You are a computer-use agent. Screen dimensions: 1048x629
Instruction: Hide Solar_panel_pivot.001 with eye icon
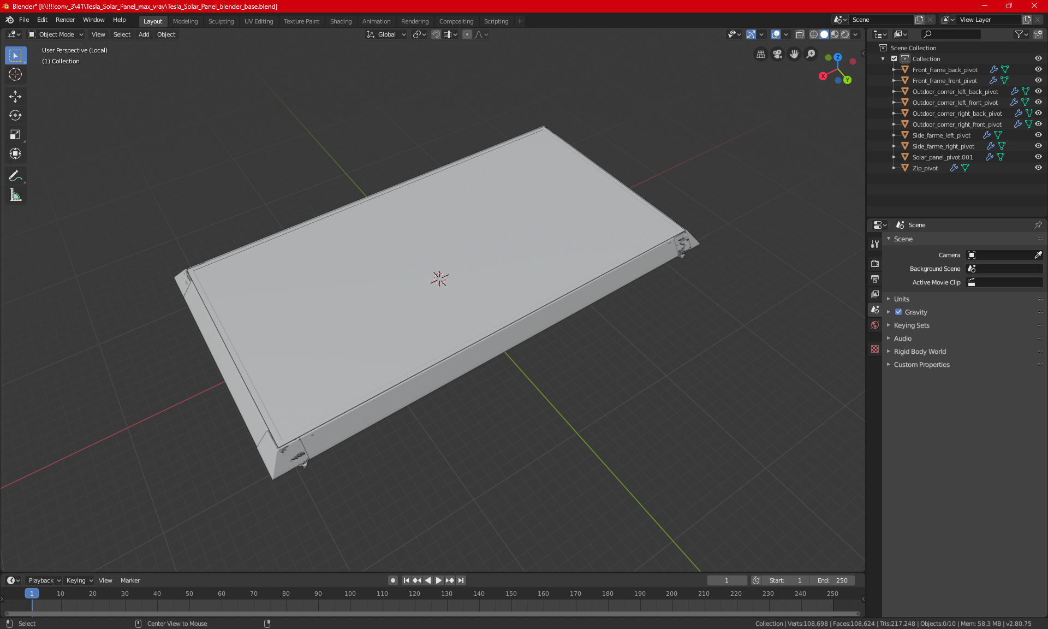(1038, 157)
